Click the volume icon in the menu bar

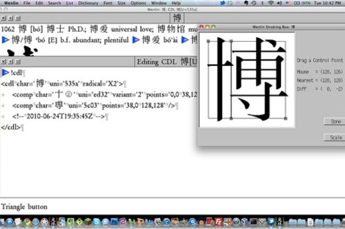pyautogui.click(x=279, y=3)
